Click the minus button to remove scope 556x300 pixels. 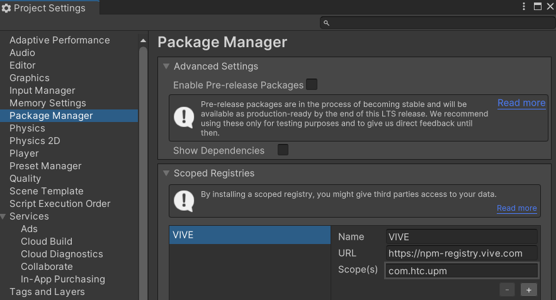508,290
